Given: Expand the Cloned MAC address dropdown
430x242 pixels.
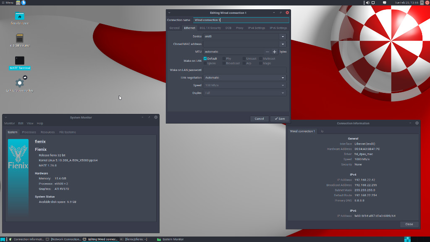Looking at the screenshot, I should (x=283, y=44).
